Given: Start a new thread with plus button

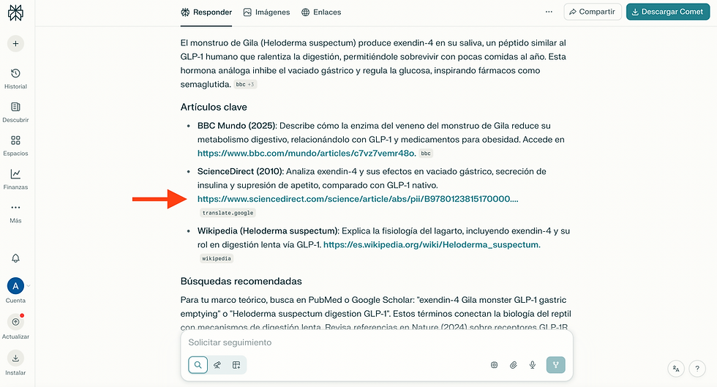Looking at the screenshot, I should pyautogui.click(x=15, y=43).
